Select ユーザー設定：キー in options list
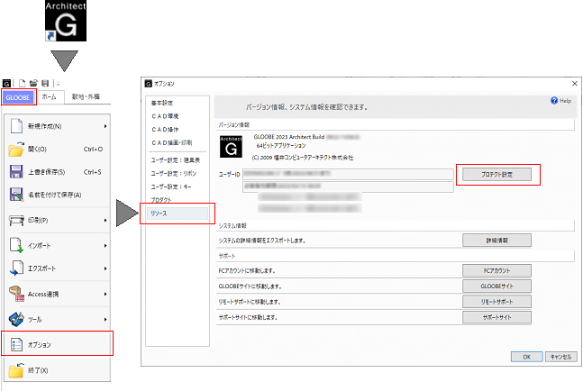Image resolution: width=583 pixels, height=391 pixels. pos(171,186)
